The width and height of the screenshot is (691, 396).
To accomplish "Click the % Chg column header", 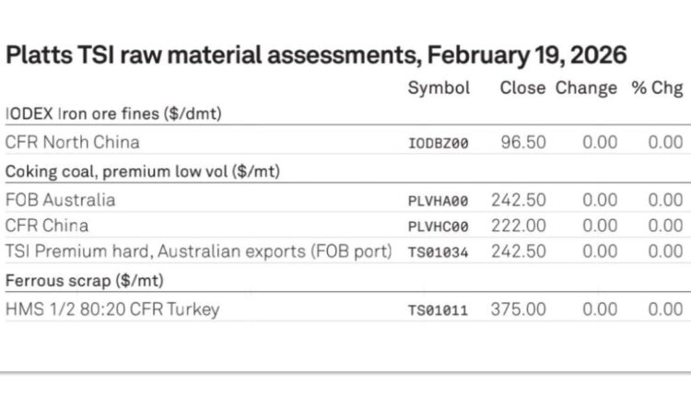I will pos(657,88).
